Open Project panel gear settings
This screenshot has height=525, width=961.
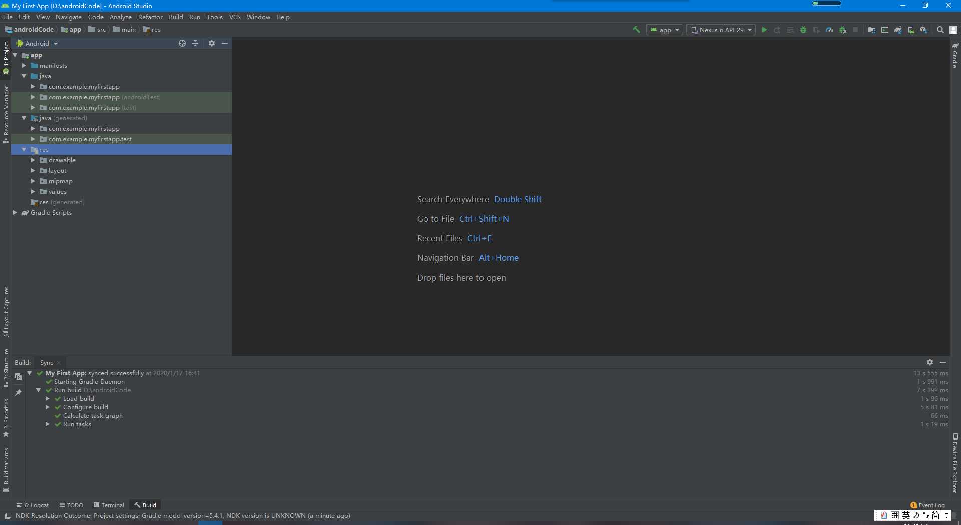212,43
